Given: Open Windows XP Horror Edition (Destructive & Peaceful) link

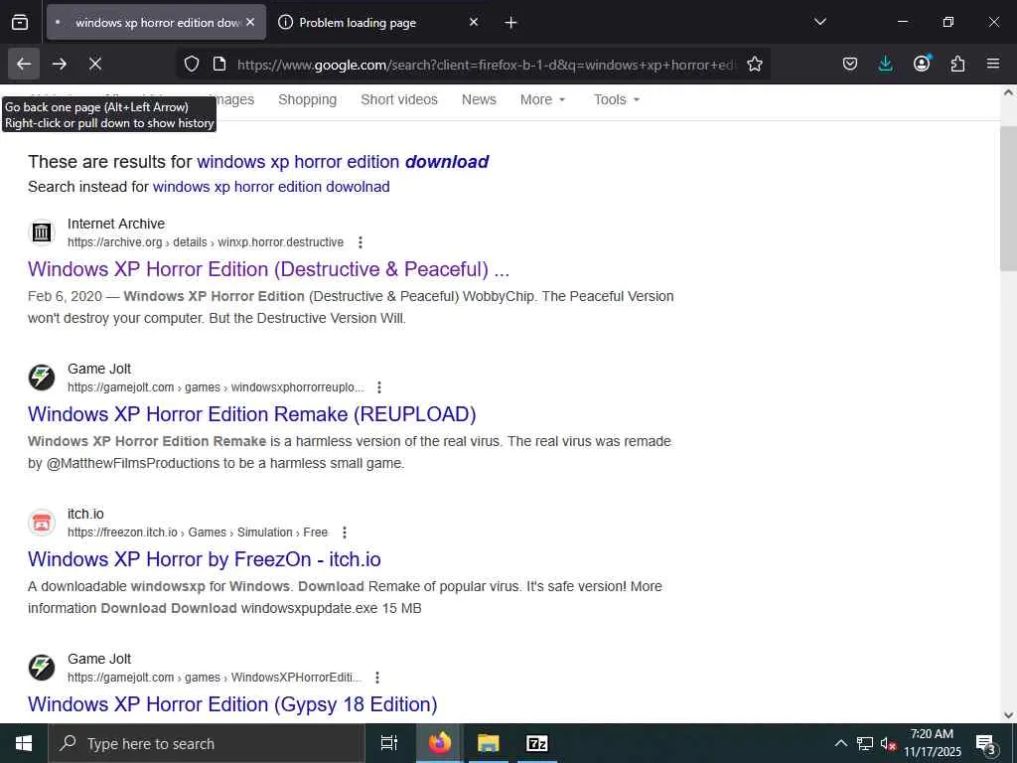Looking at the screenshot, I should tap(268, 269).
